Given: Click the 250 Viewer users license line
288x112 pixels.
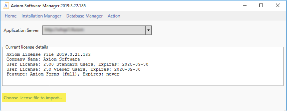Looking at the screenshot, I should 74,69.
